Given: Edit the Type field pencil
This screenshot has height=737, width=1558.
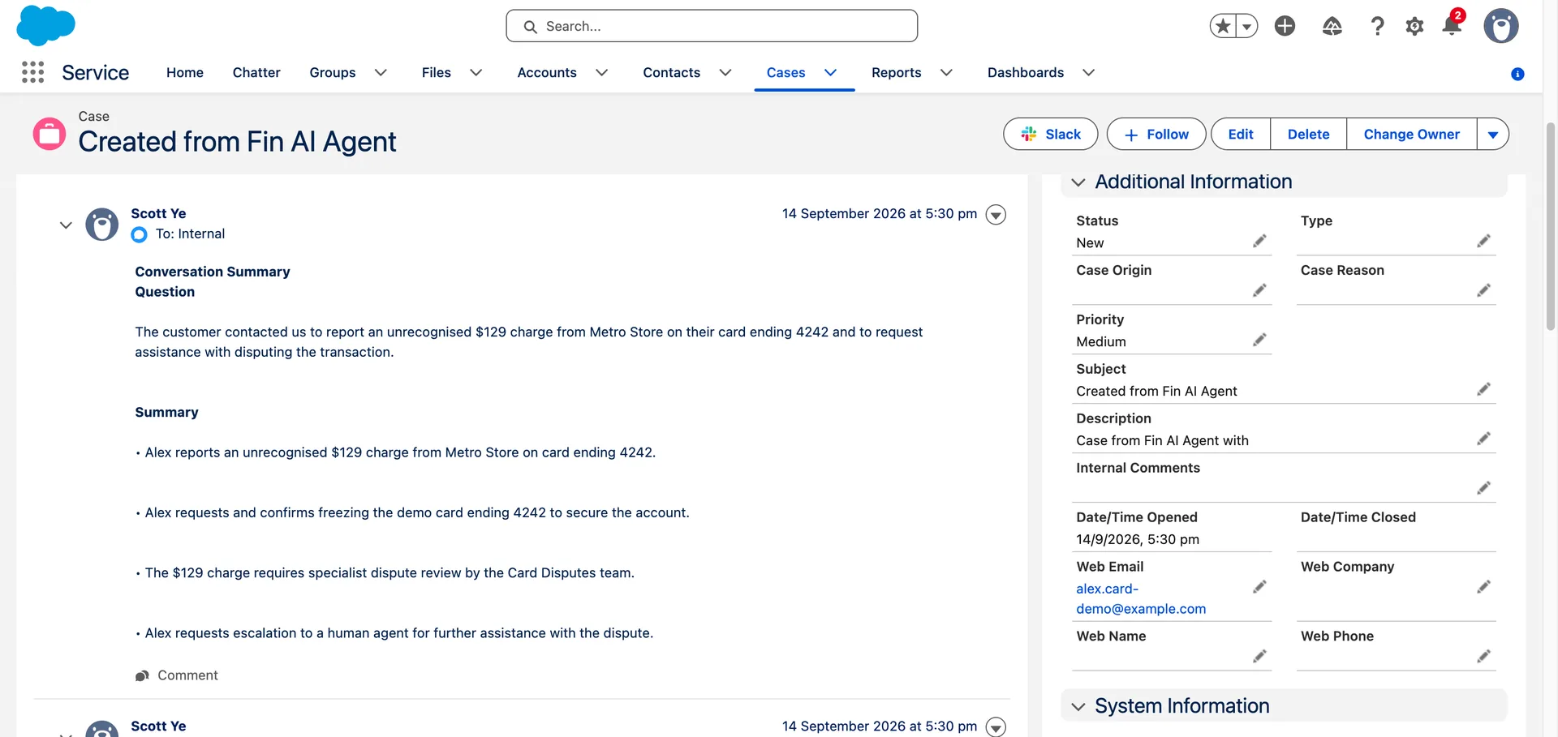Looking at the screenshot, I should click(x=1483, y=241).
